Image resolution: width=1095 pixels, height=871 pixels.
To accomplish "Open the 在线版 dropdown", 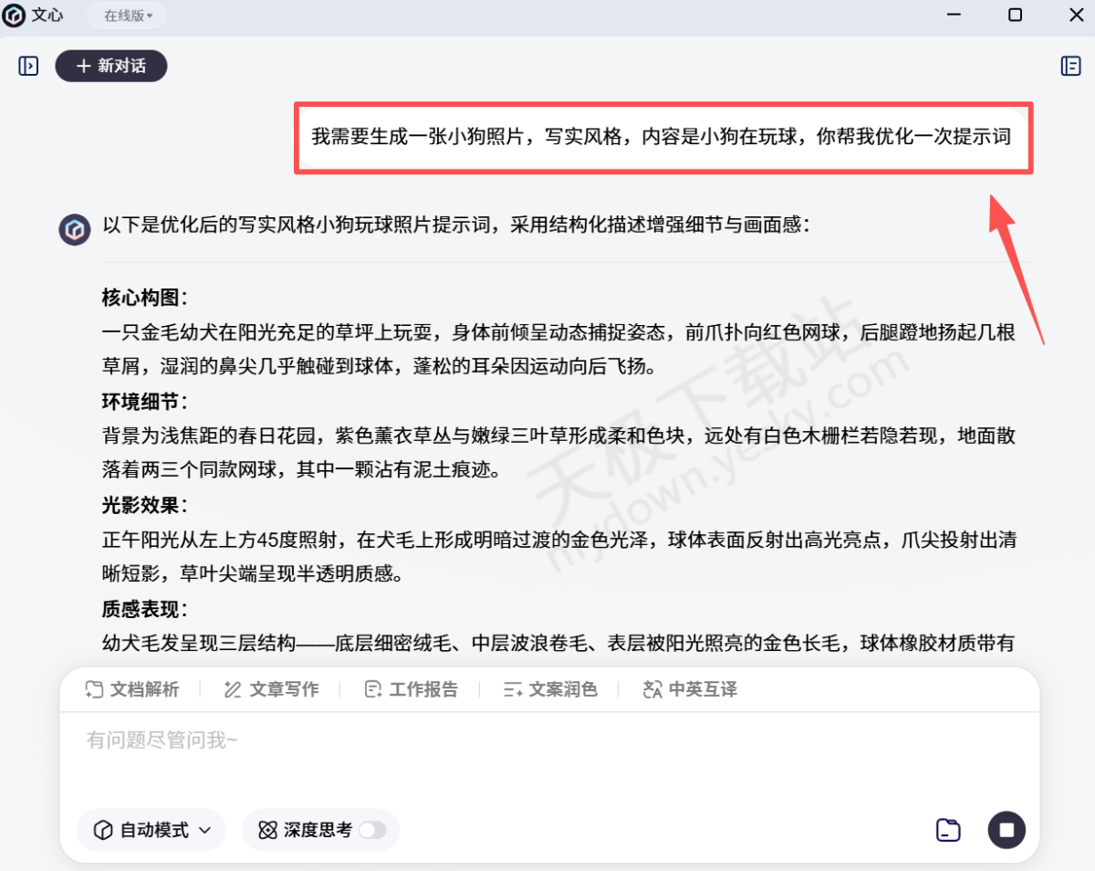I will [x=125, y=15].
